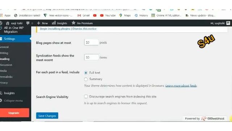Open Online HTML Editor bookmark

[166, 15]
